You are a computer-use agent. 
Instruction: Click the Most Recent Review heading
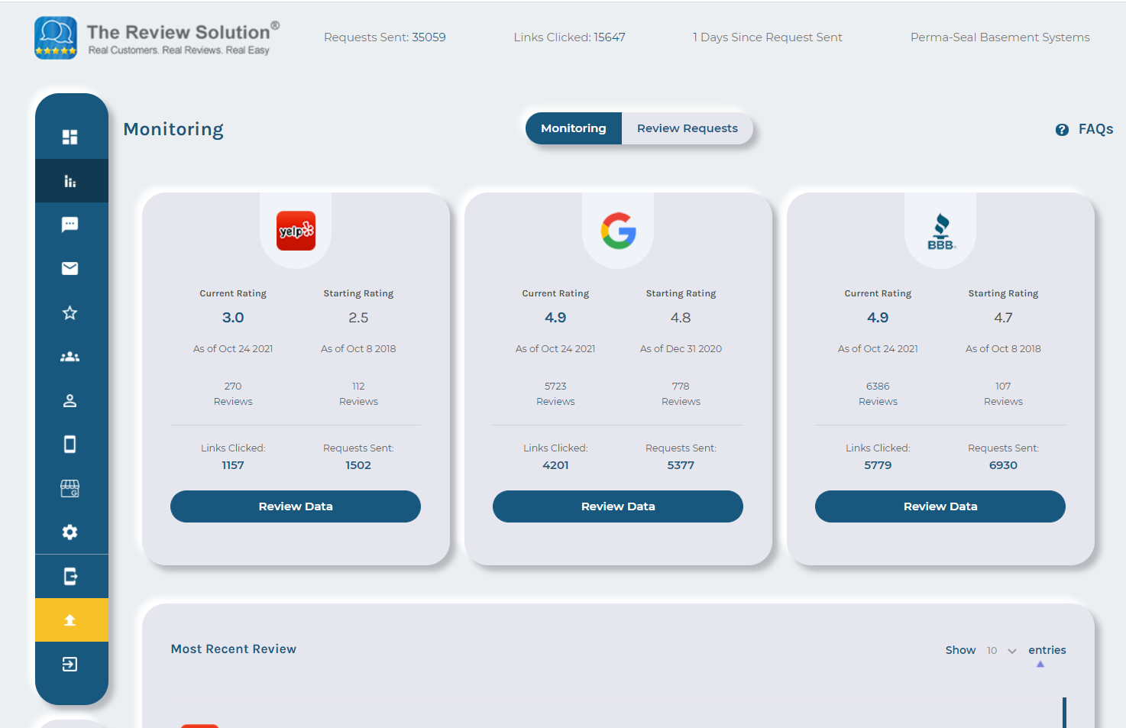234,649
